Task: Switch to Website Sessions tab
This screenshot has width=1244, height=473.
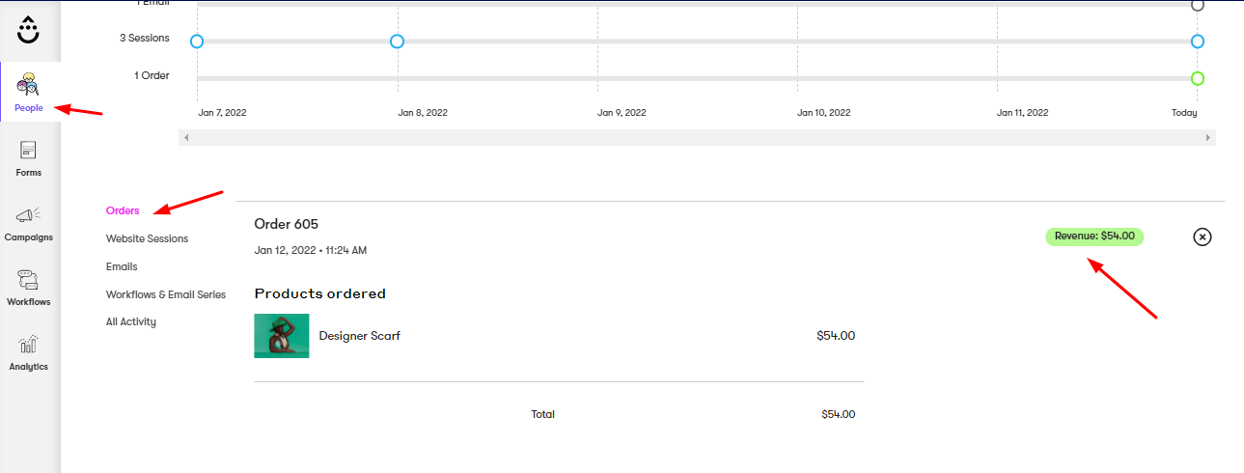Action: 147,238
